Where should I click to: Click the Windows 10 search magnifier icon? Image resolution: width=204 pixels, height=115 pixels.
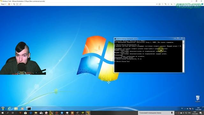coord(8,113)
